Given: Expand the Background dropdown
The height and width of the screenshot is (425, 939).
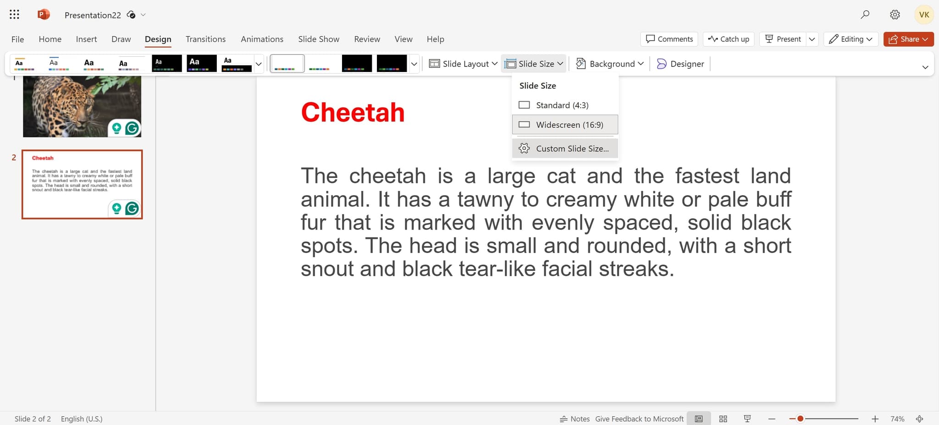Looking at the screenshot, I should tap(610, 64).
